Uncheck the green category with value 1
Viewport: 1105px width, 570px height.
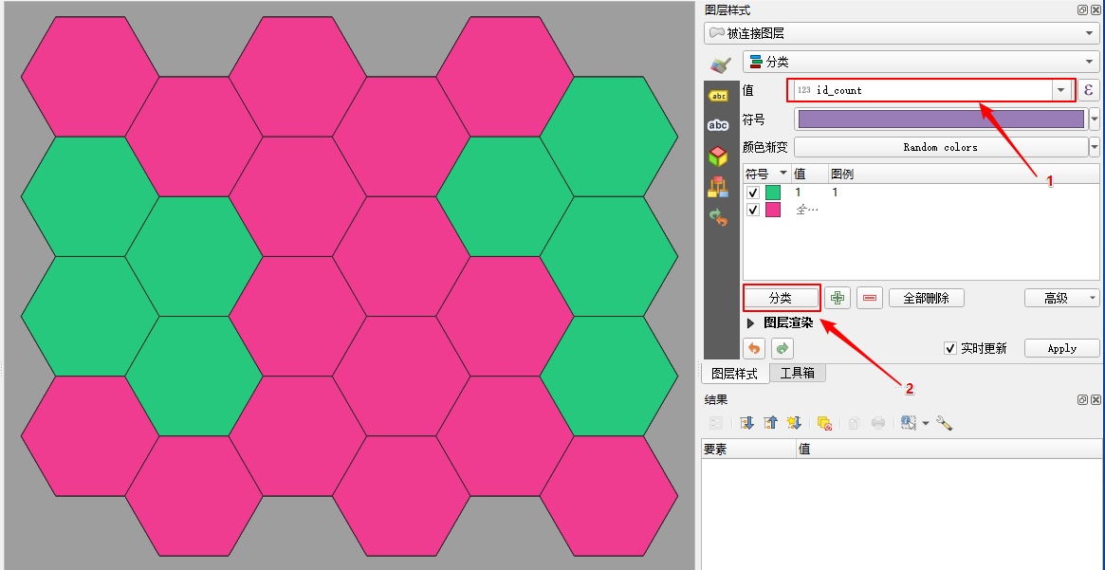753,193
